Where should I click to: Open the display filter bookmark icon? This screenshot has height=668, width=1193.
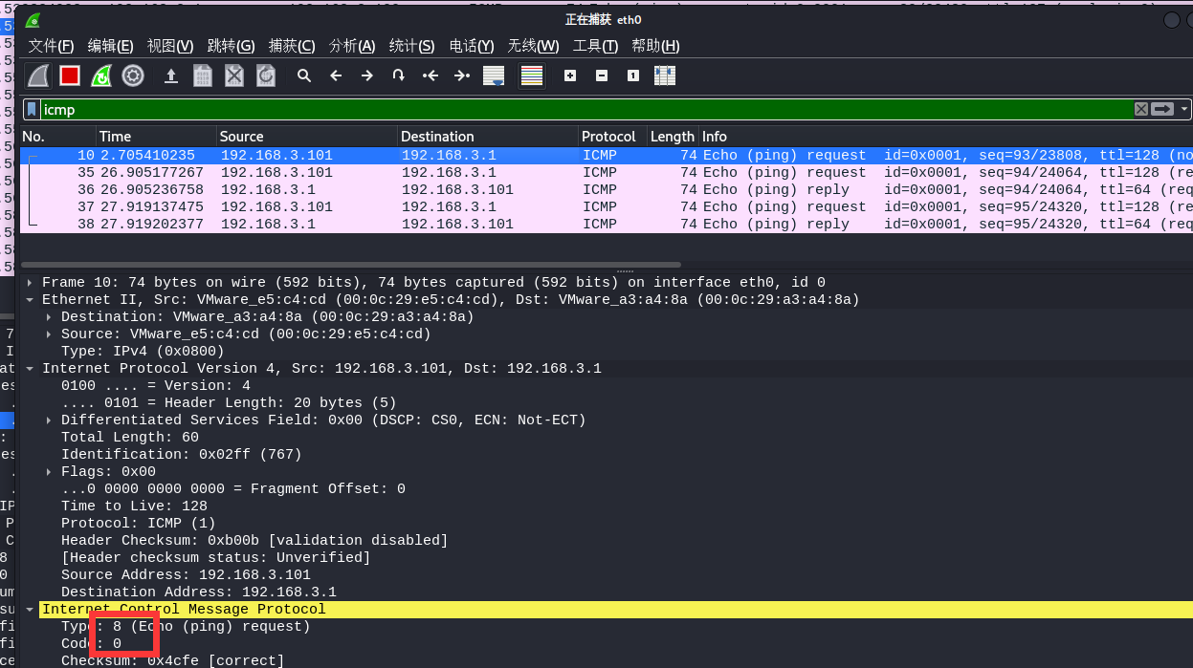click(32, 109)
